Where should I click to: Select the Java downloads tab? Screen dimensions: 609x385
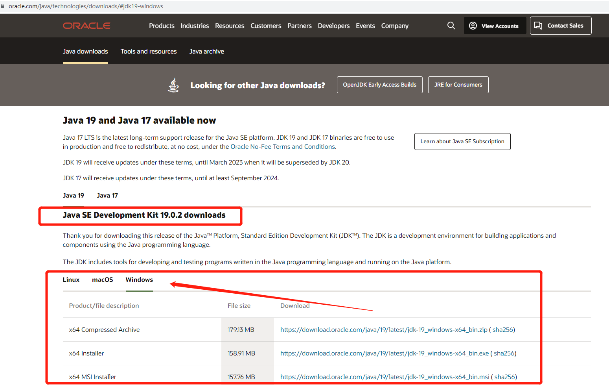click(85, 52)
